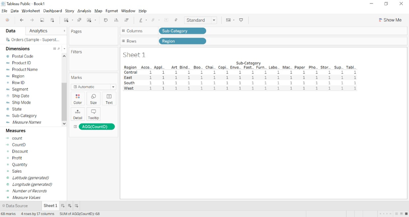Click the Swap Rows and Columns icon
409x217 pixels.
(106, 20)
